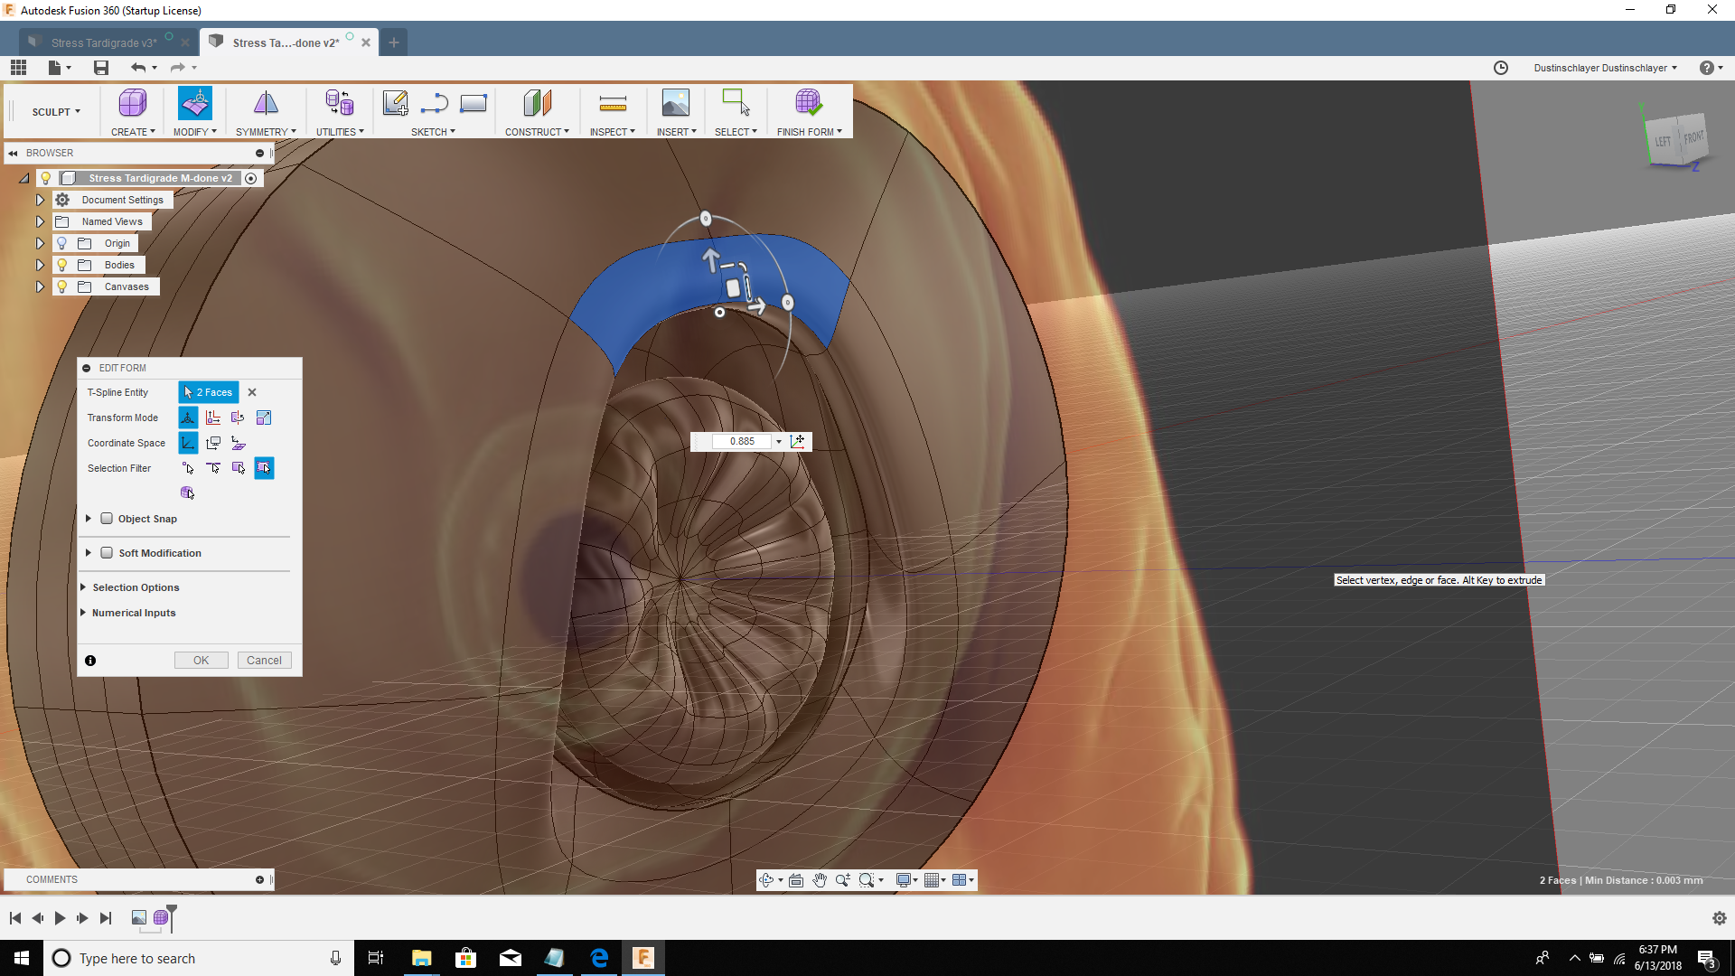Viewport: 1735px width, 976px height.
Task: Open the FINISH FORM menu
Action: point(809,132)
